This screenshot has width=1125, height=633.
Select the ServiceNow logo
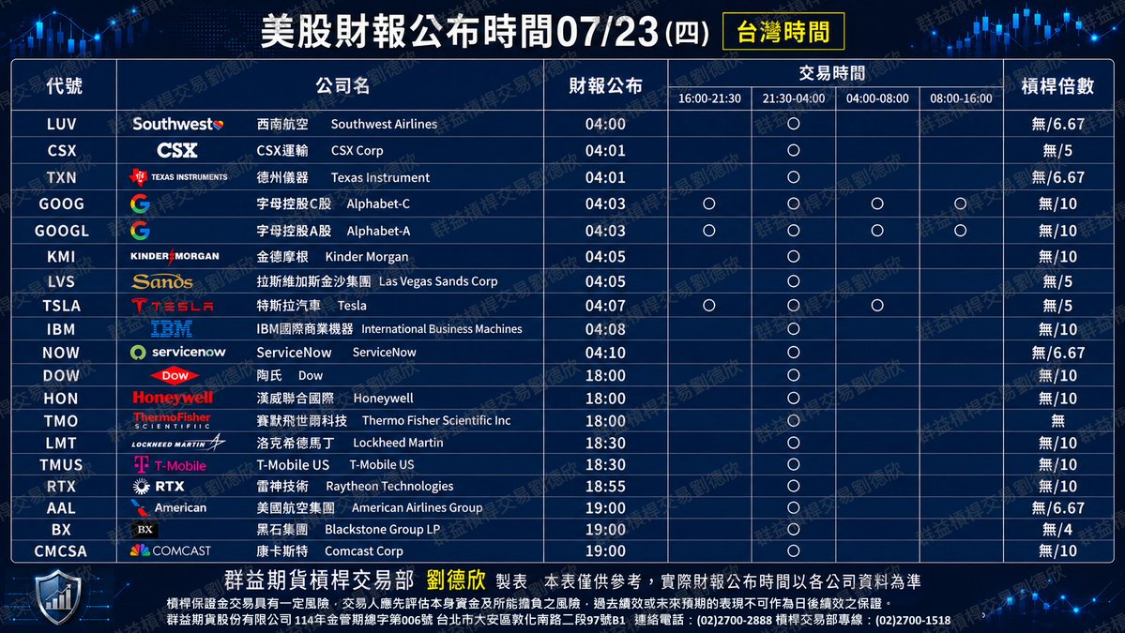(177, 352)
